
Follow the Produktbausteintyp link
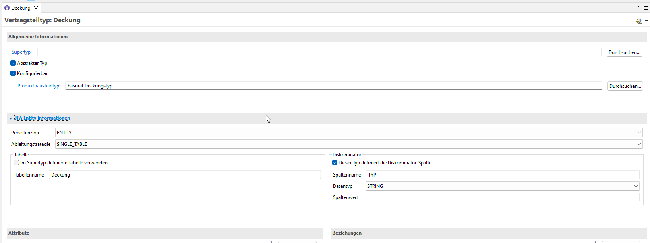pos(39,86)
